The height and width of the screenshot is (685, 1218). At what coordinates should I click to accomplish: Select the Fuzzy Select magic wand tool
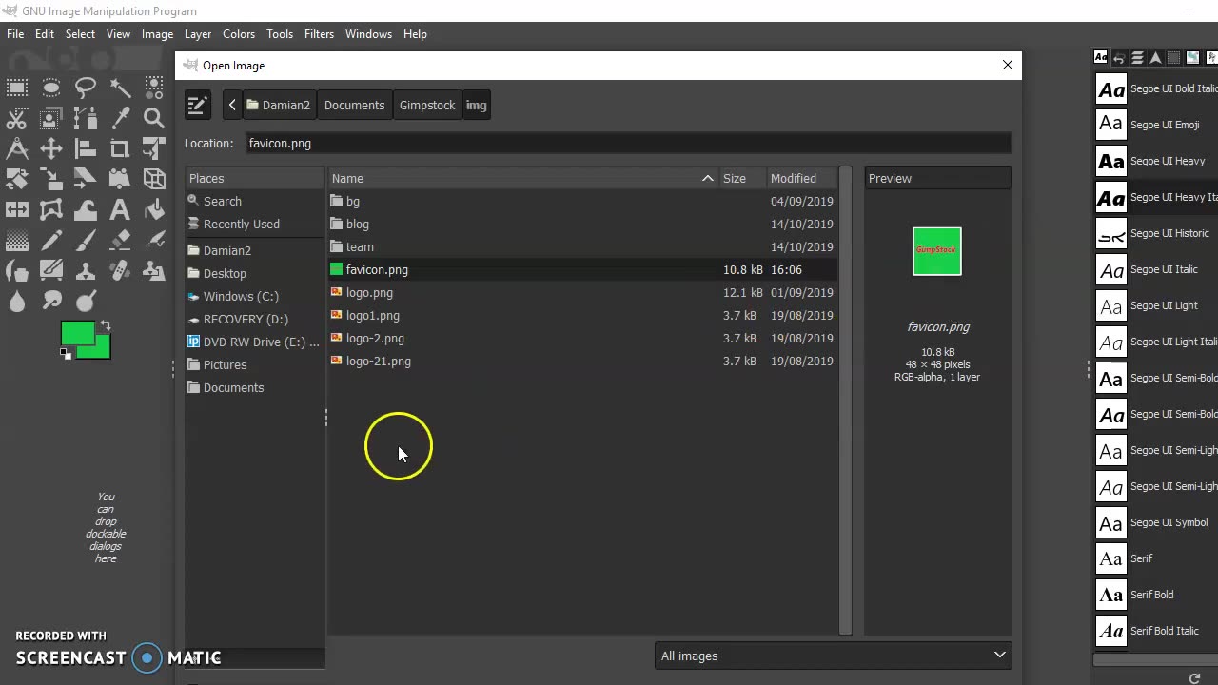click(x=120, y=88)
